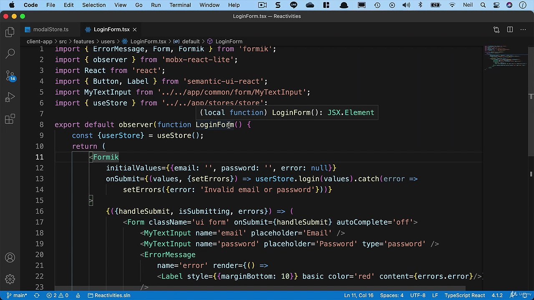Open the Wi-Fi menu
Screen dimensions: 534x300
tap(452, 5)
